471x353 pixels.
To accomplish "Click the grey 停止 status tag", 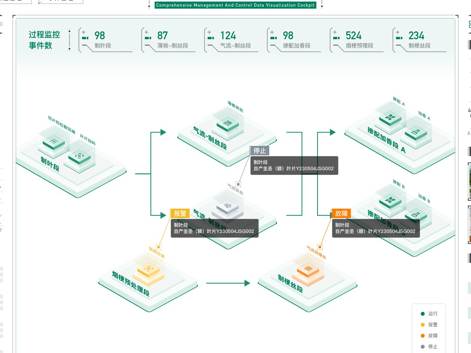I will click(259, 151).
